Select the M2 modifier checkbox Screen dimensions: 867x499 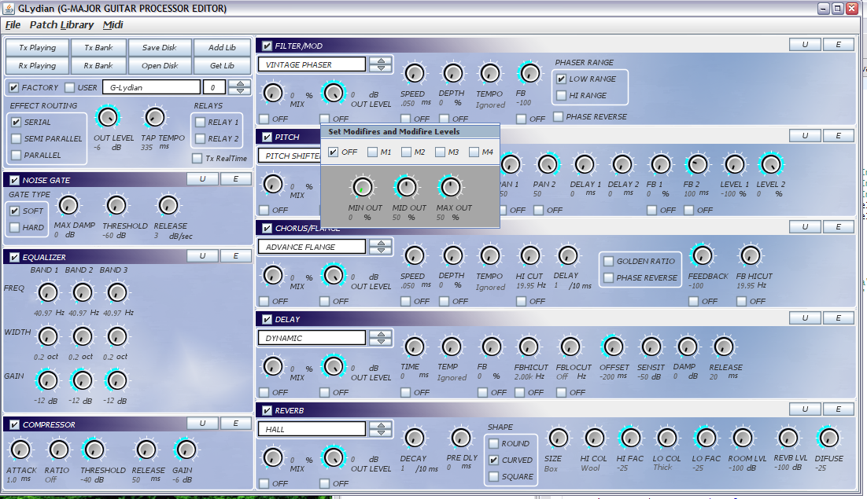tap(407, 152)
